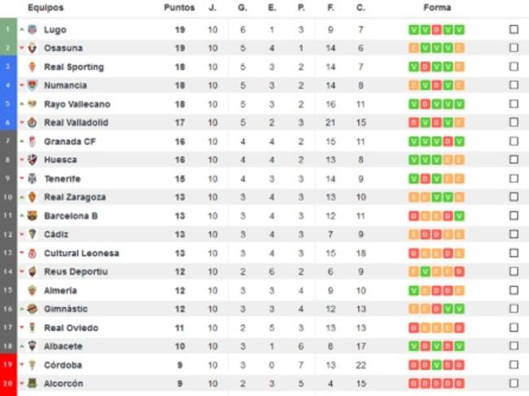Click the Osasuna club crest
Image resolution: width=529 pixels, height=396 pixels.
pos(33,48)
